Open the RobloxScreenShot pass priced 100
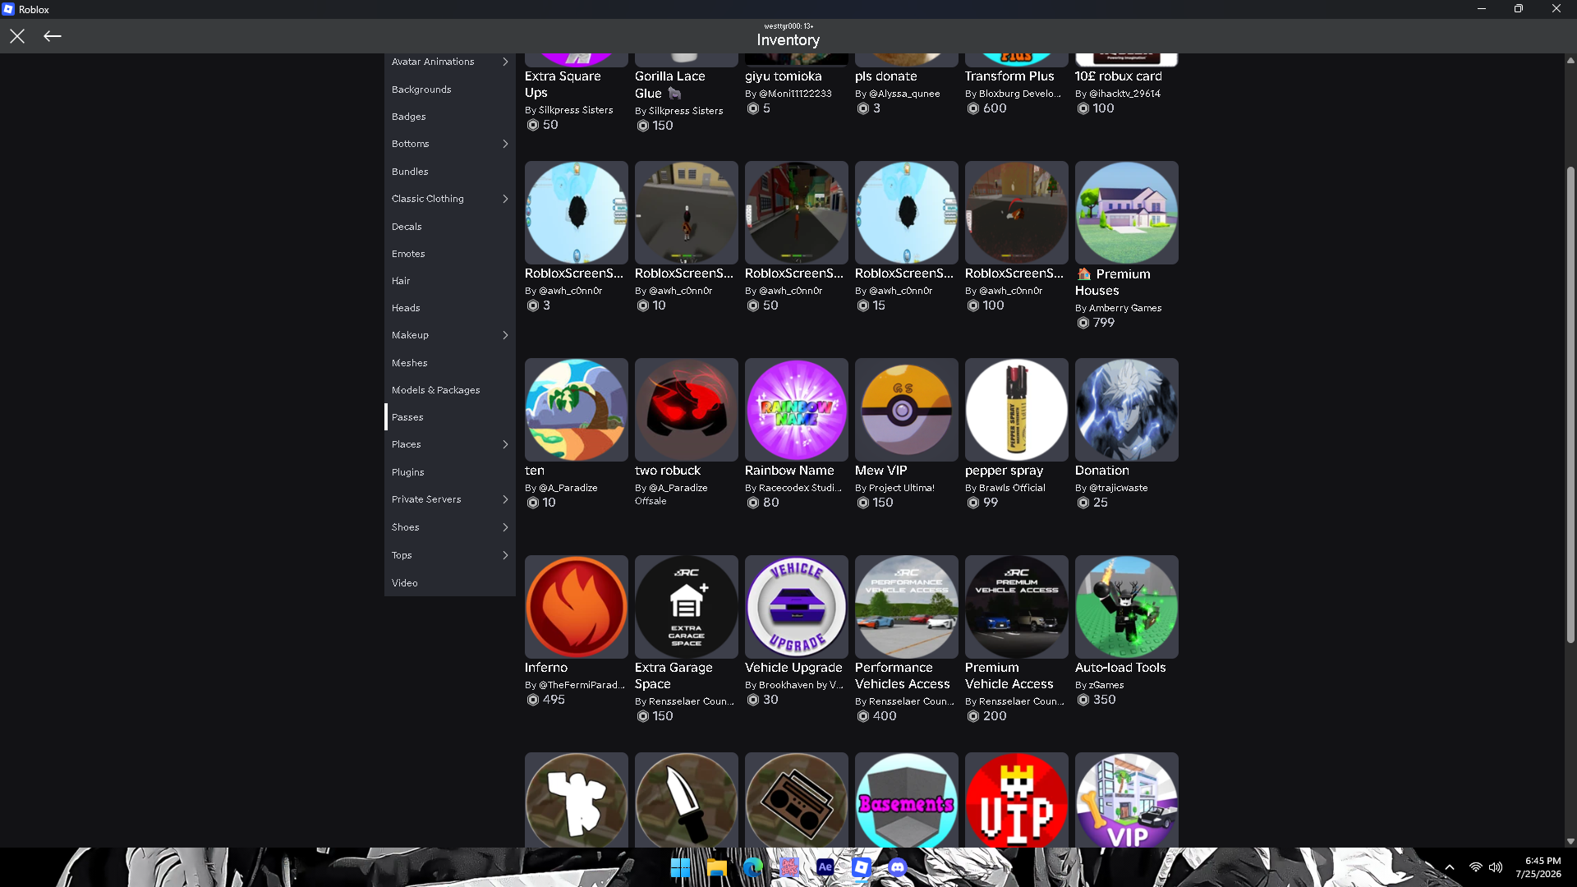Screen dimensions: 1577x887 1016,213
